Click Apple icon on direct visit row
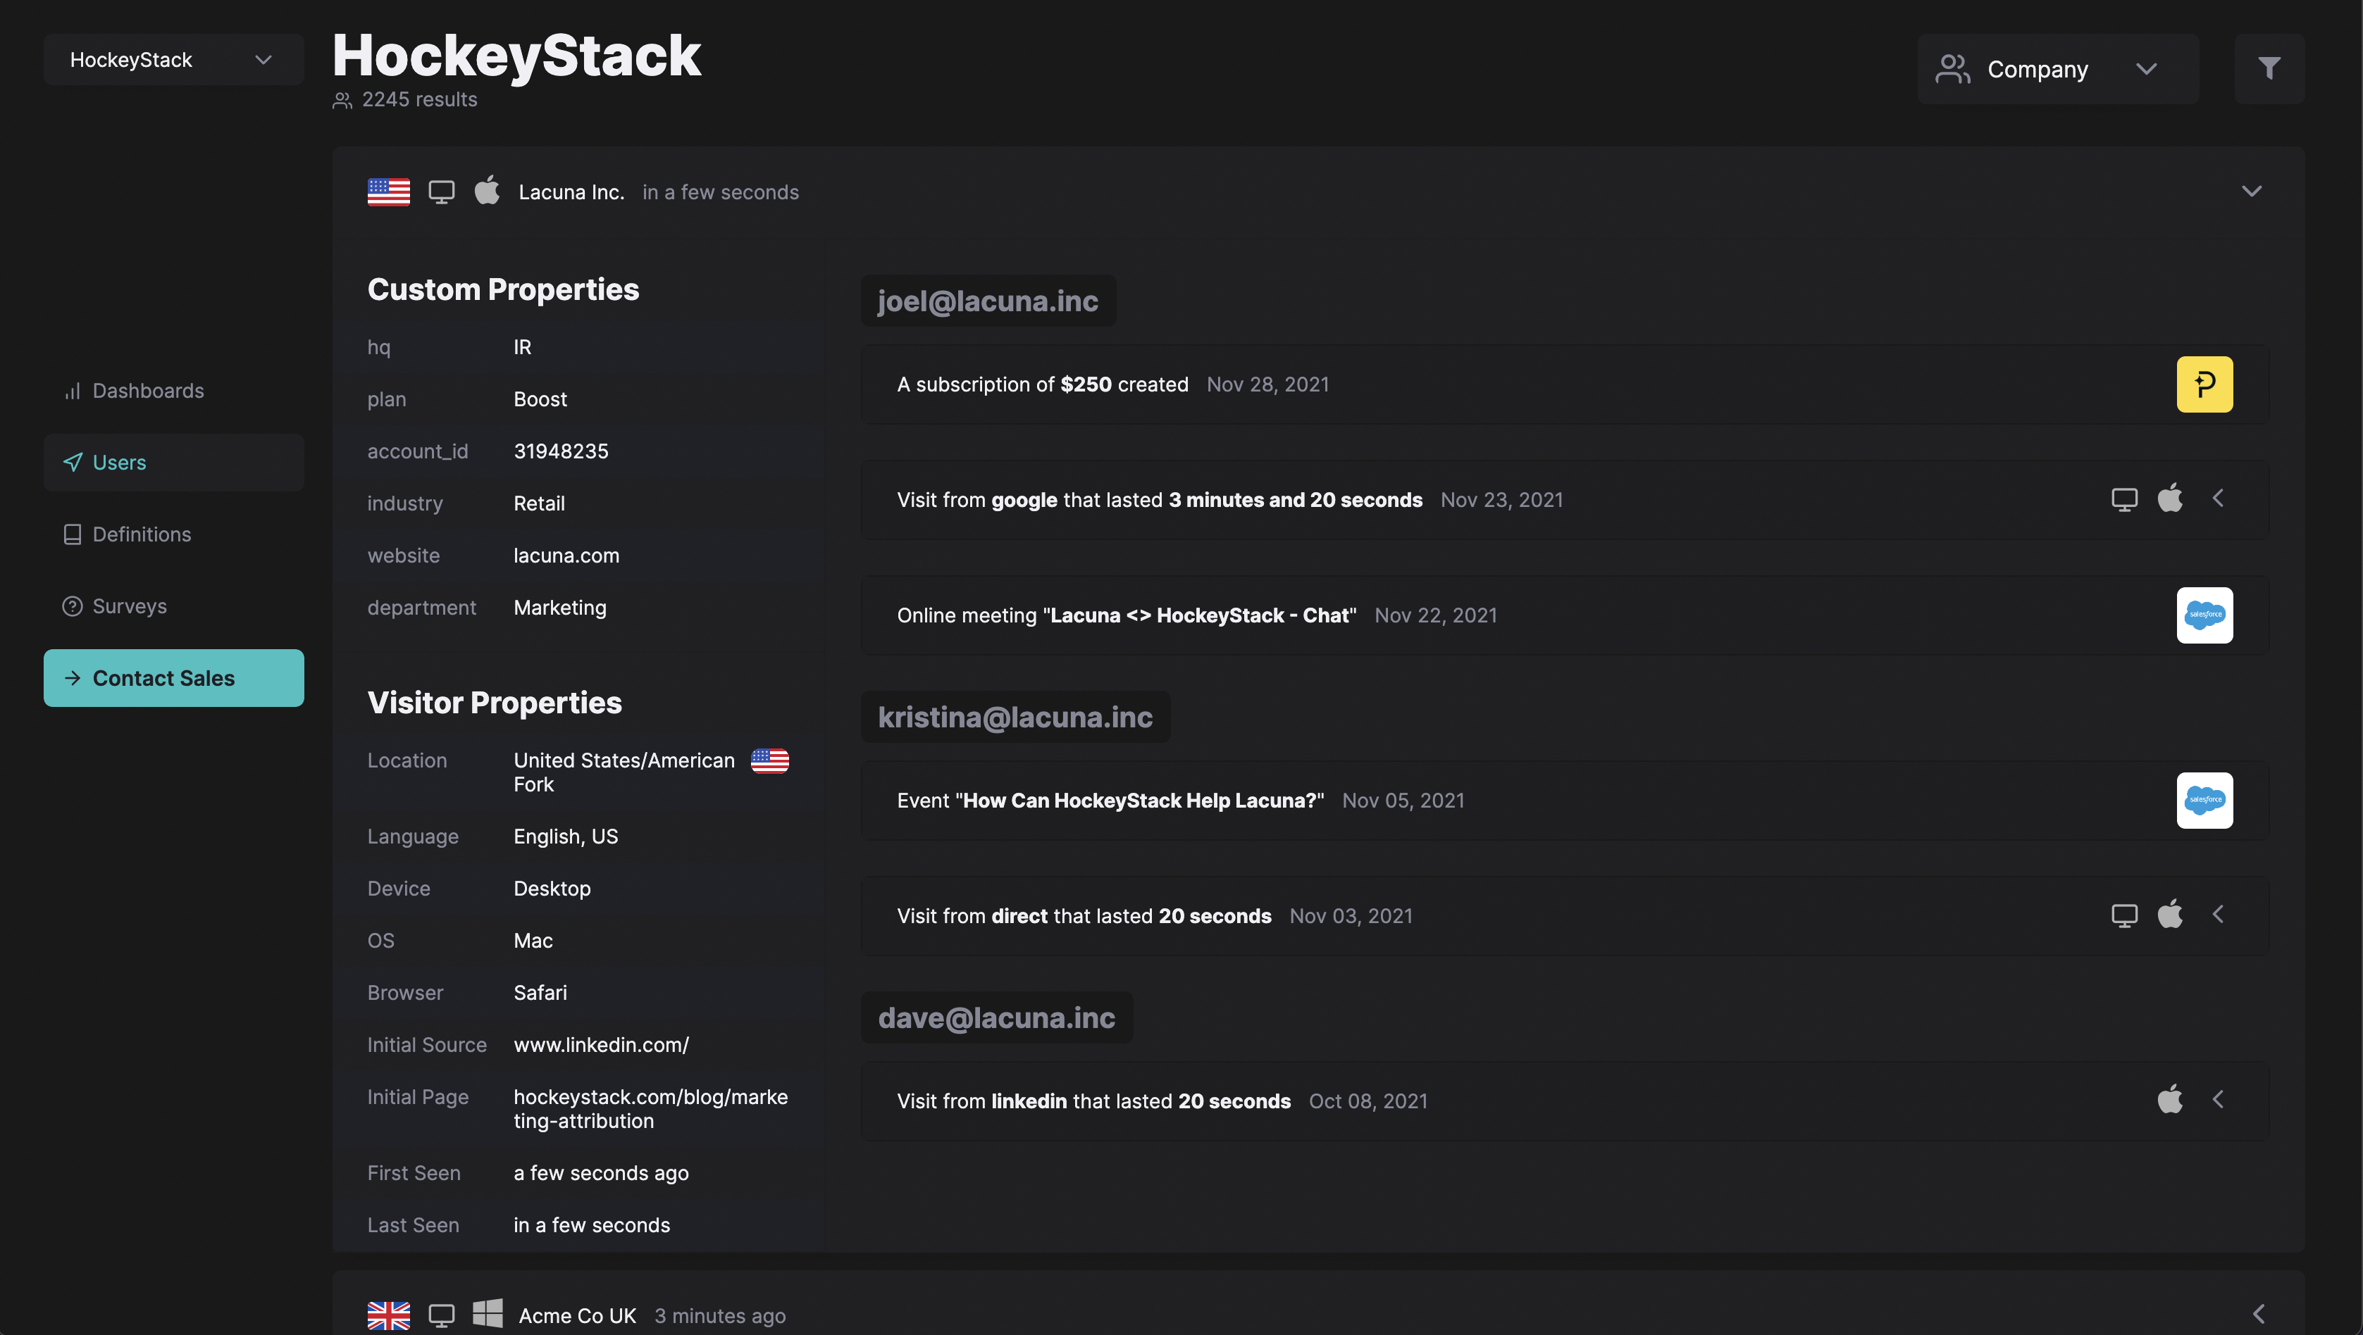This screenshot has width=2363, height=1335. [x=2169, y=914]
